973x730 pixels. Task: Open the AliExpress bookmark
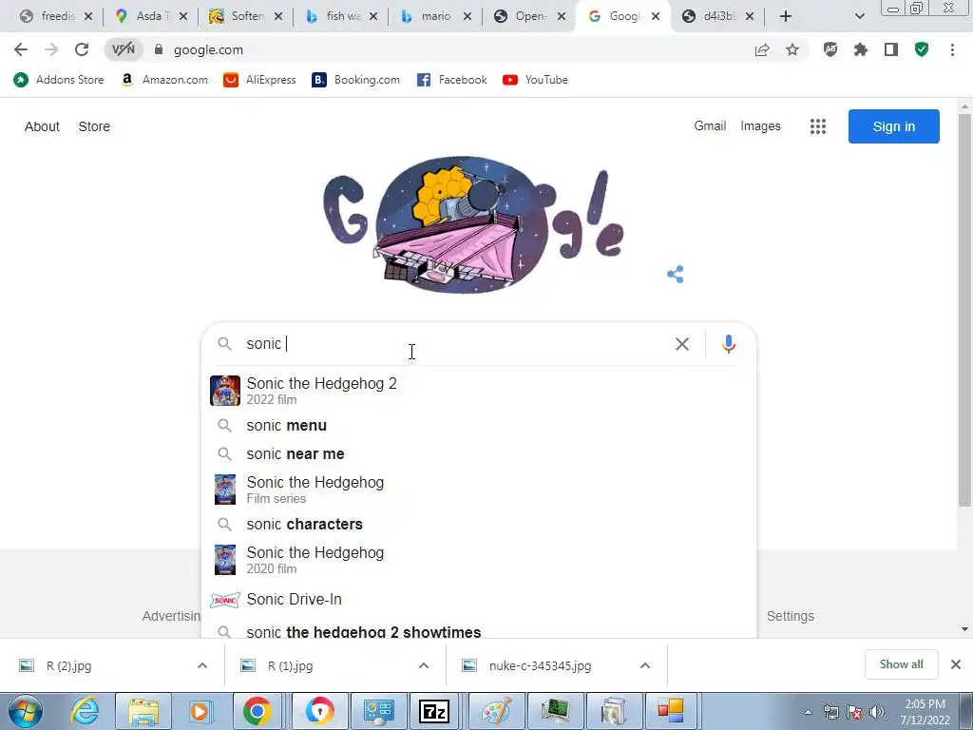pos(259,80)
